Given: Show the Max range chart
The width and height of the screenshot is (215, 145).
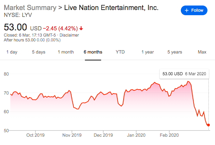Looking at the screenshot, I should pos(202,52).
